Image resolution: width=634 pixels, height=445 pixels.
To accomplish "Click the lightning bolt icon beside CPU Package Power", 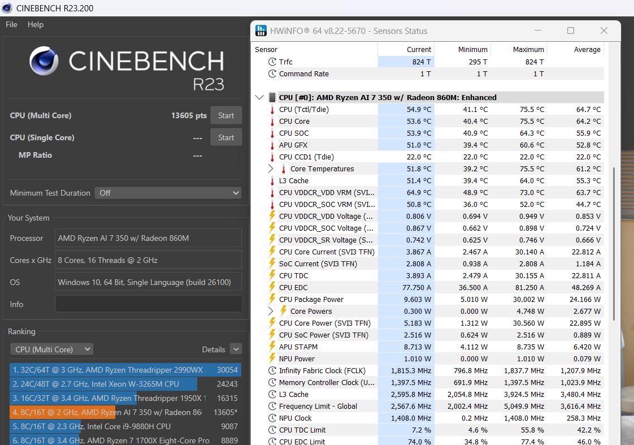I will [272, 300].
